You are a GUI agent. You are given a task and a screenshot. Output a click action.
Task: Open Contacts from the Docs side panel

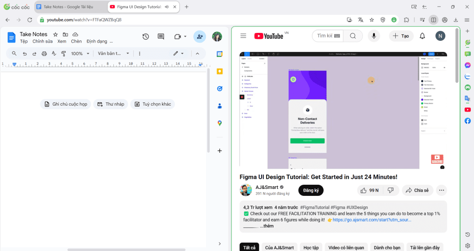click(x=220, y=106)
